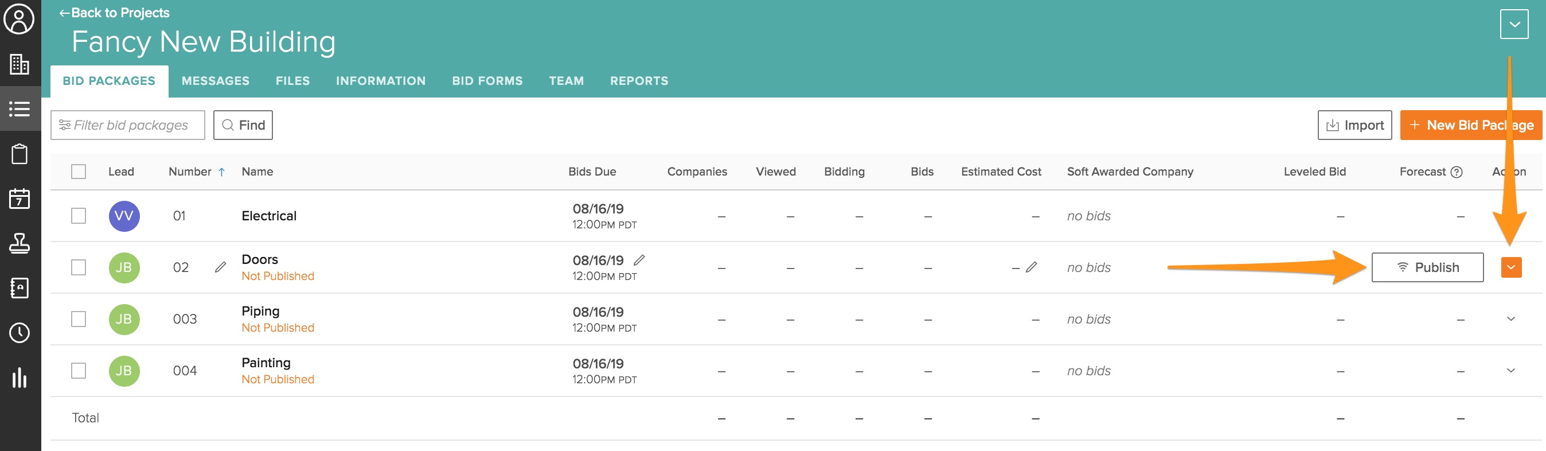Click the building projects icon in sidebar

pyautogui.click(x=19, y=64)
